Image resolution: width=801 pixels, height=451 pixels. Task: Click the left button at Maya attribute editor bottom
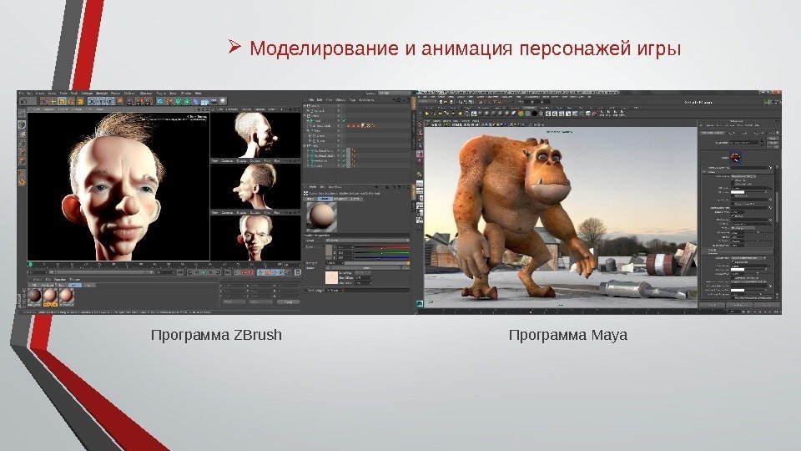712,305
